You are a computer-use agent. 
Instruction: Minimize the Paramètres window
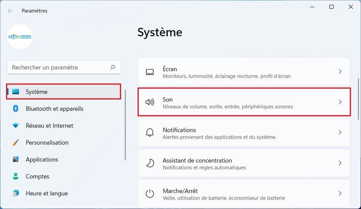[x=312, y=7]
